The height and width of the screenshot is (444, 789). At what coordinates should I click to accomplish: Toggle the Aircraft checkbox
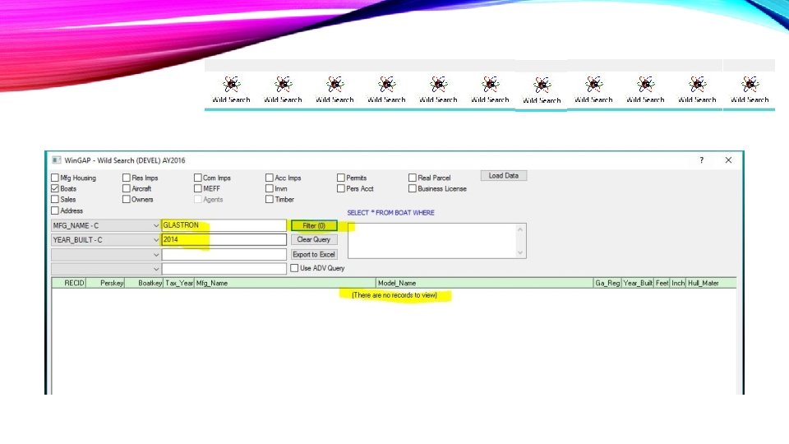click(127, 188)
